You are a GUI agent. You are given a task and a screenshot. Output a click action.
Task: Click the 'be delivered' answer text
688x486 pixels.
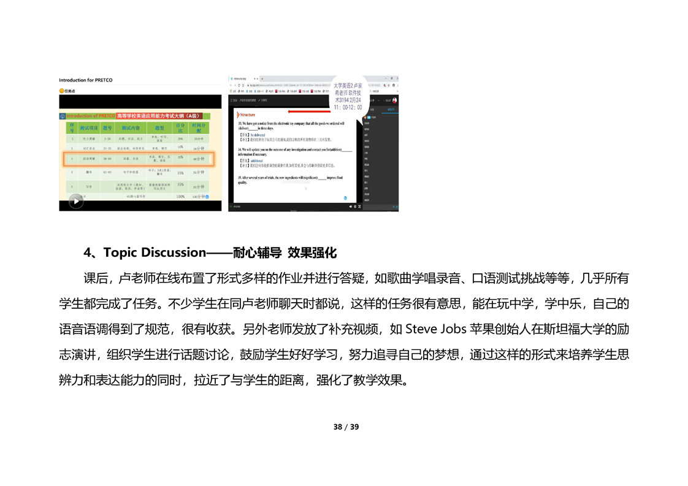258,135
